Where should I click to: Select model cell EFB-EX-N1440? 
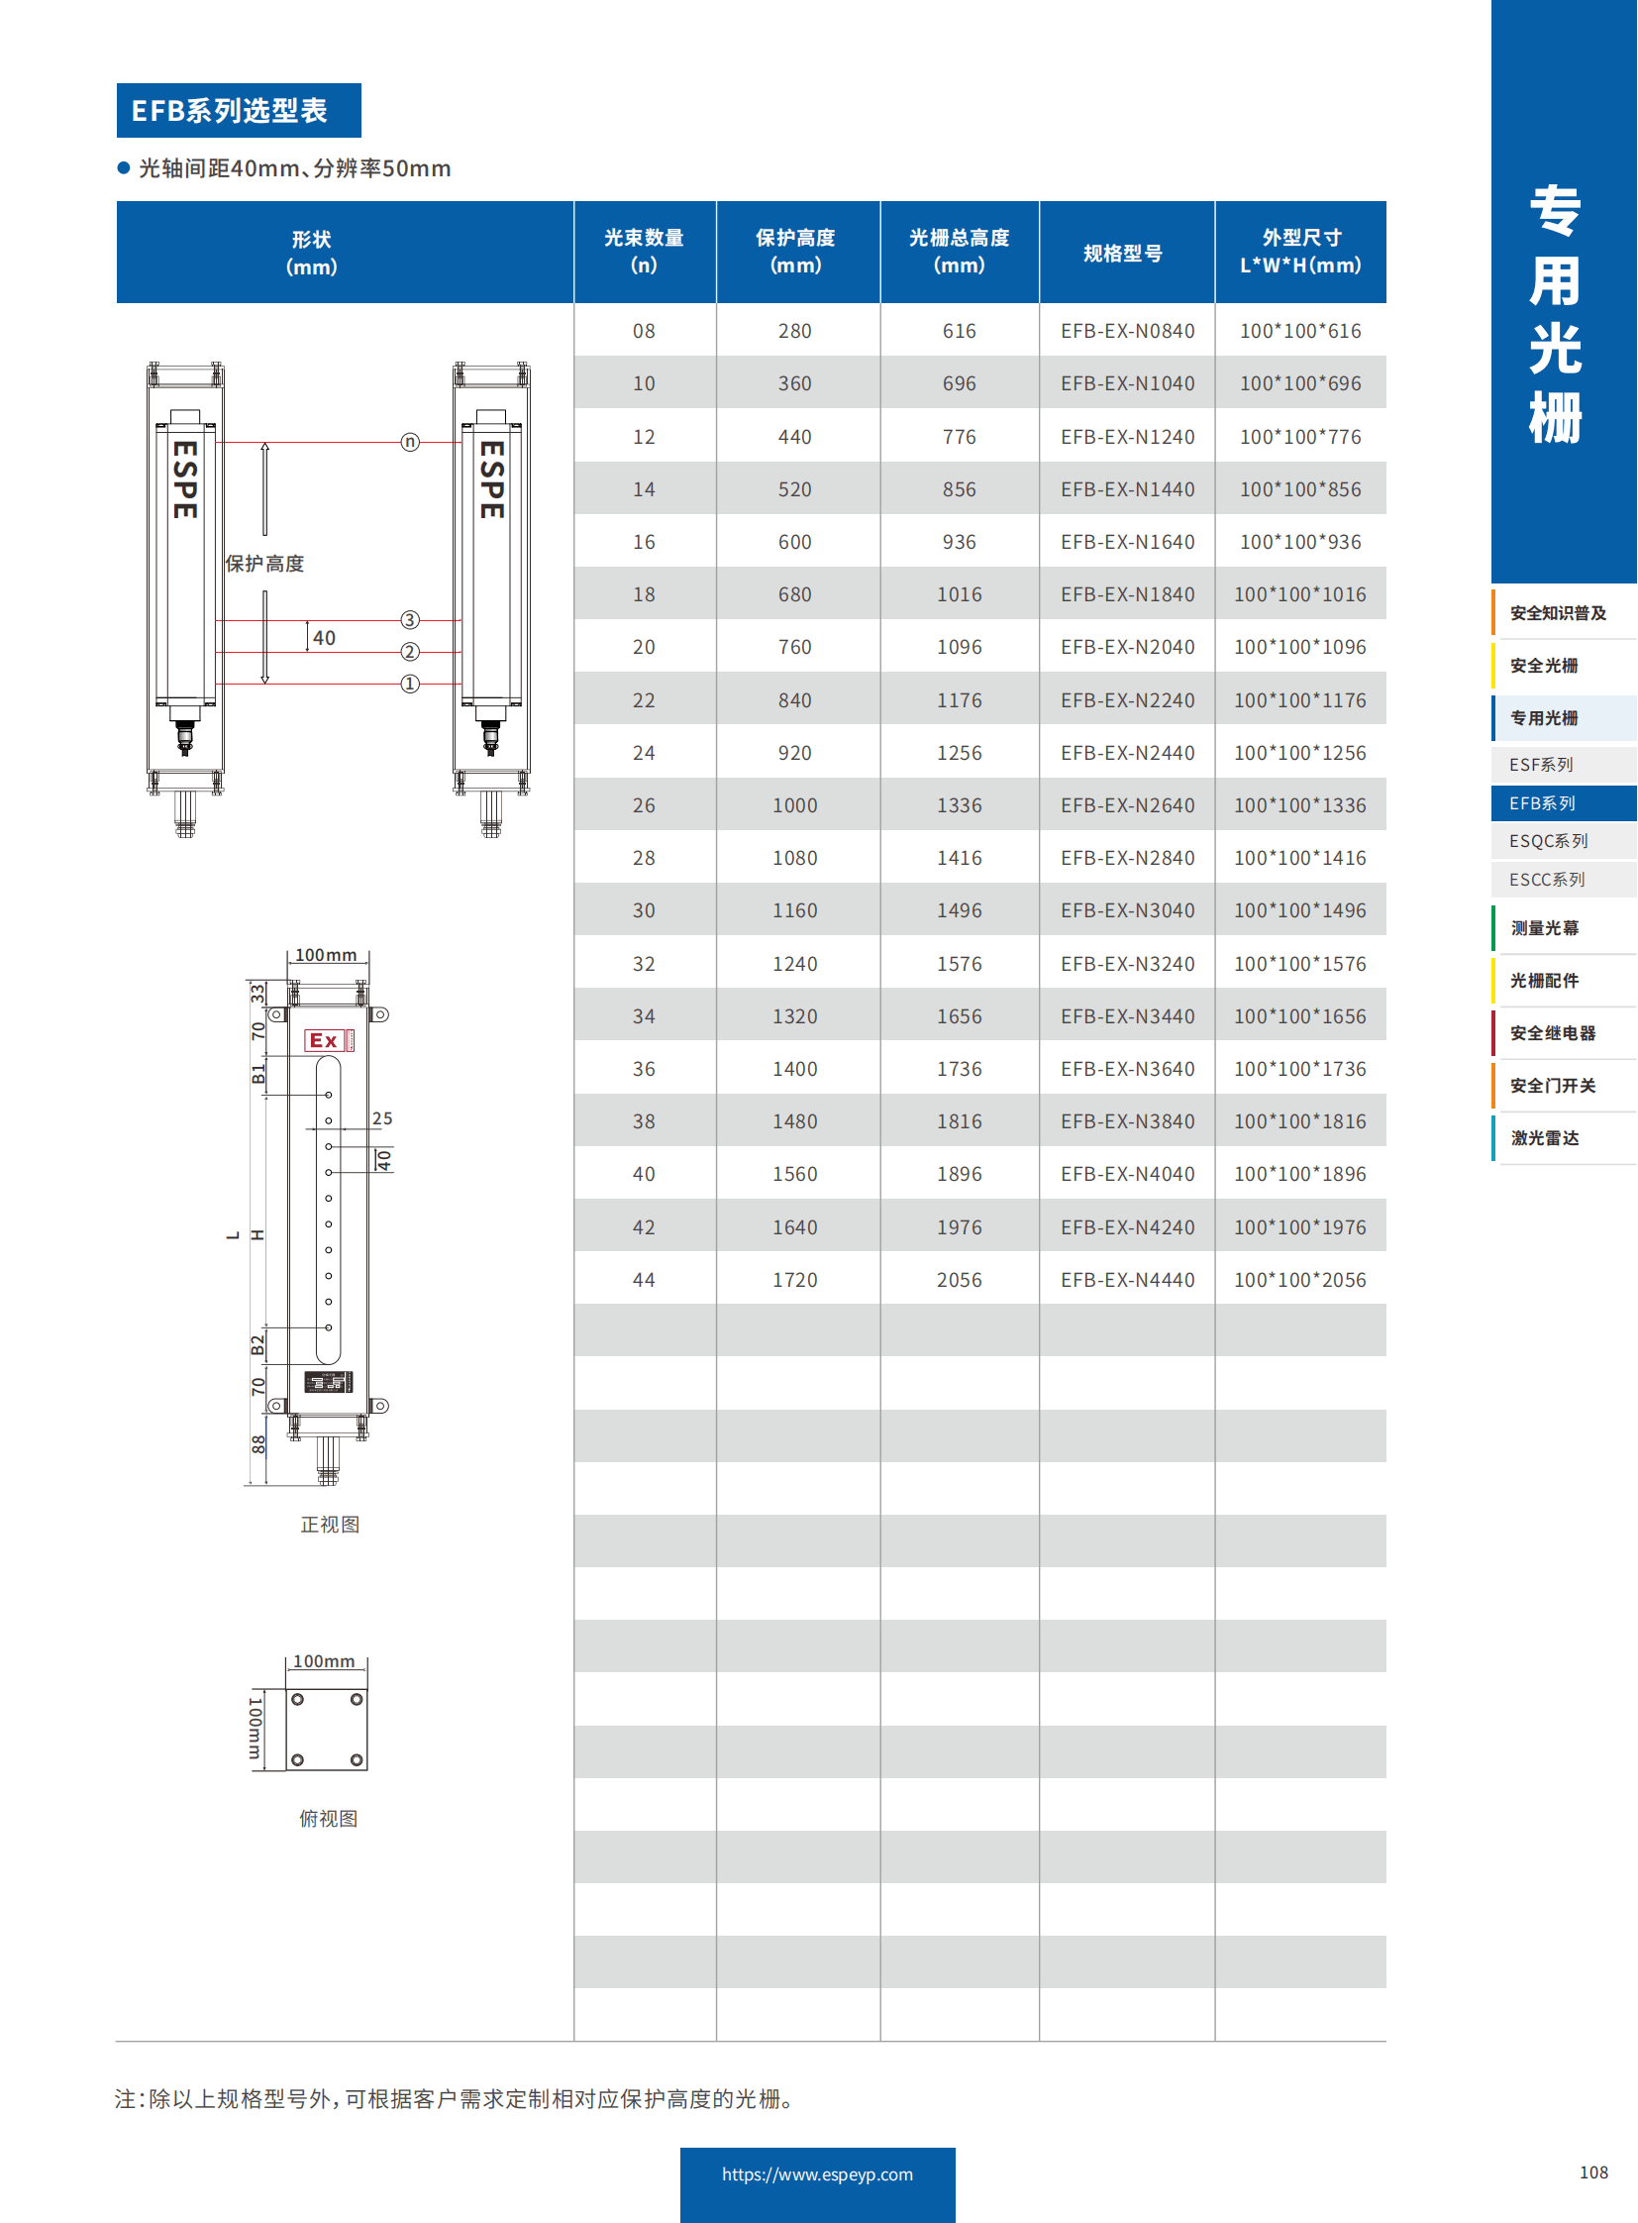coord(1127,490)
